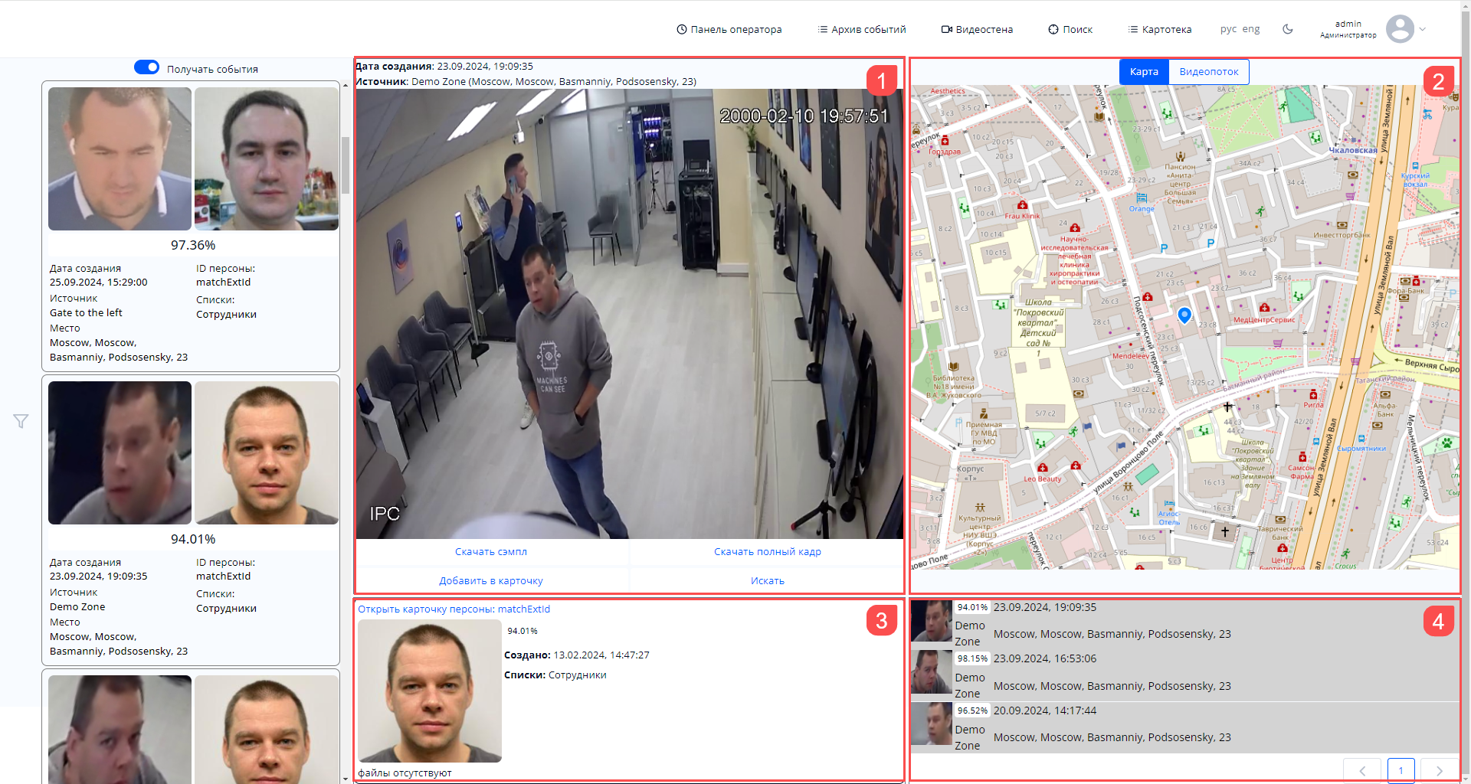Click 'Gate to the left' source text
Viewport: 1471px width, 784px height.
point(86,312)
